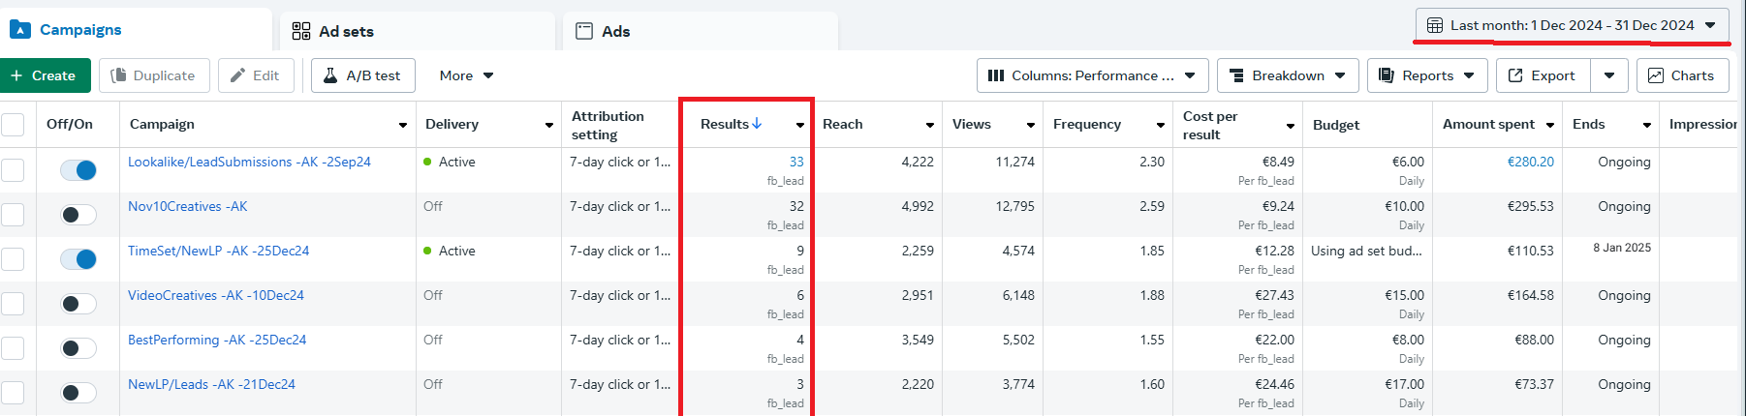The width and height of the screenshot is (1746, 416).
Task: Click the green Create button
Action: (x=45, y=75)
